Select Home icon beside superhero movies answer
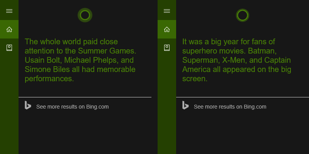Viewport: 309px width, 154px height. pos(167,30)
